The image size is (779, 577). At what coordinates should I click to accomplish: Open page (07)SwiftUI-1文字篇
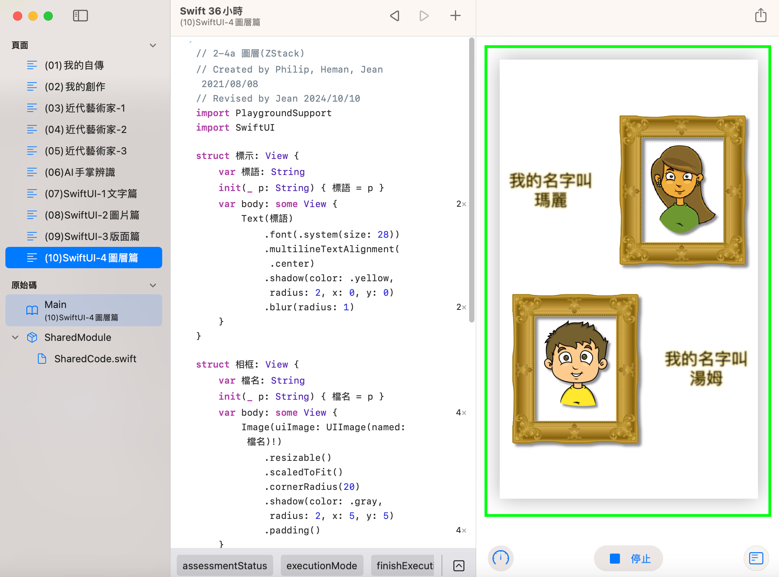click(x=91, y=194)
